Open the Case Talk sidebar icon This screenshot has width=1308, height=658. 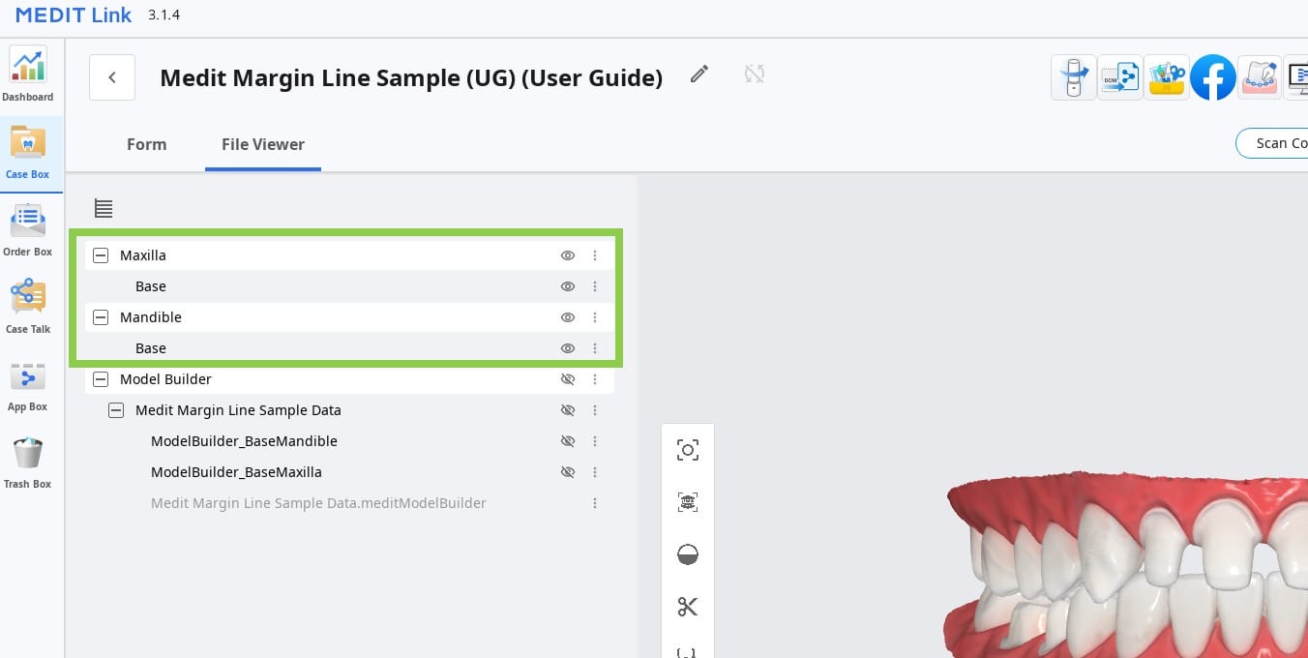(28, 307)
